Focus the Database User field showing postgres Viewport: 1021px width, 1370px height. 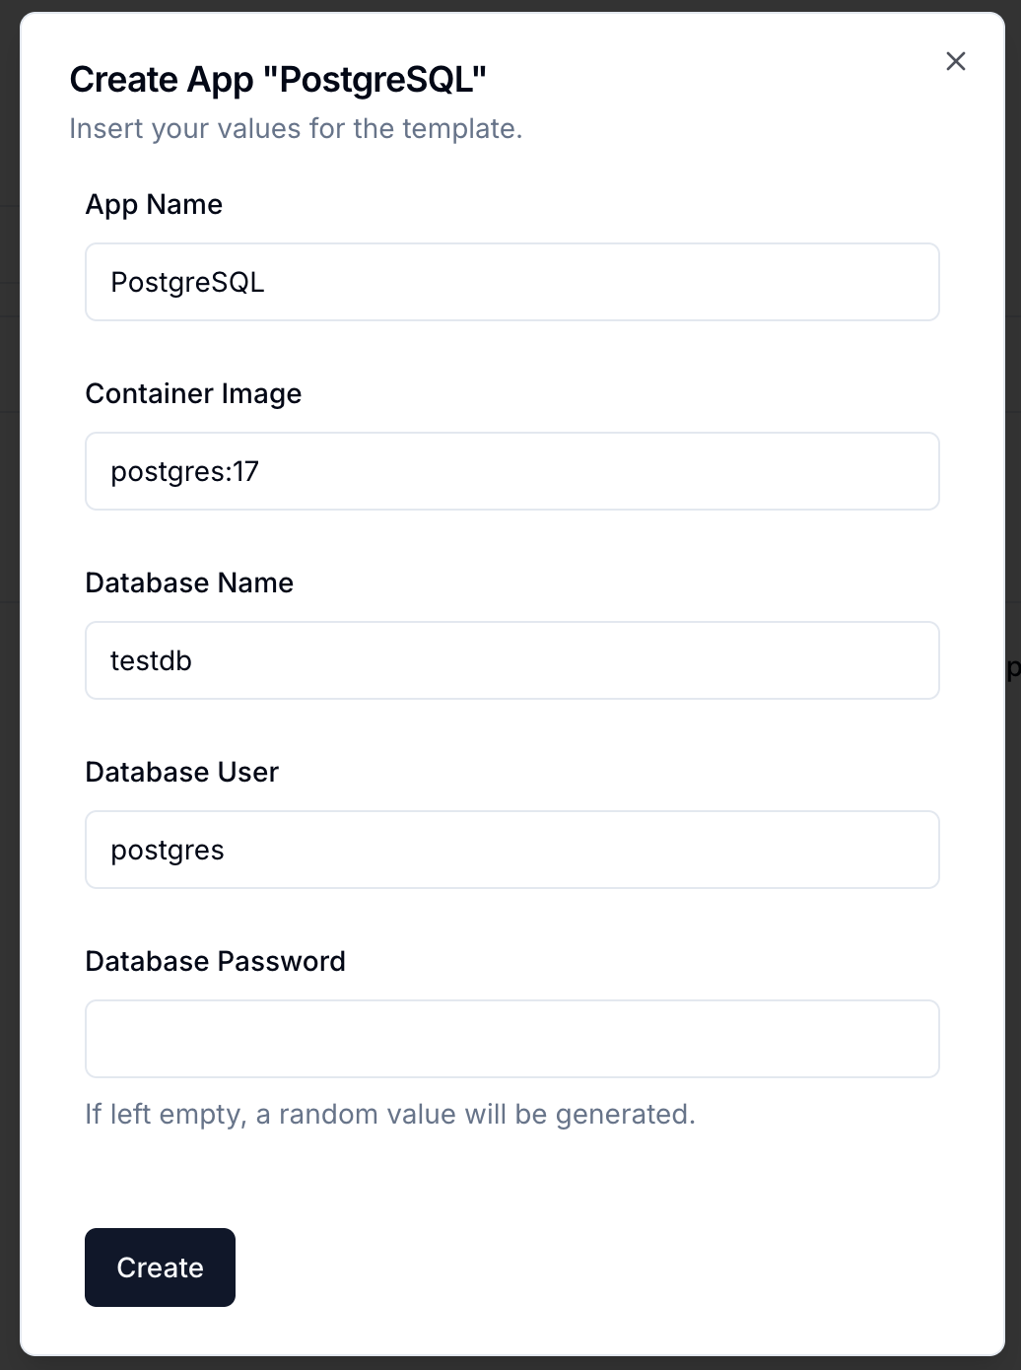coord(511,850)
